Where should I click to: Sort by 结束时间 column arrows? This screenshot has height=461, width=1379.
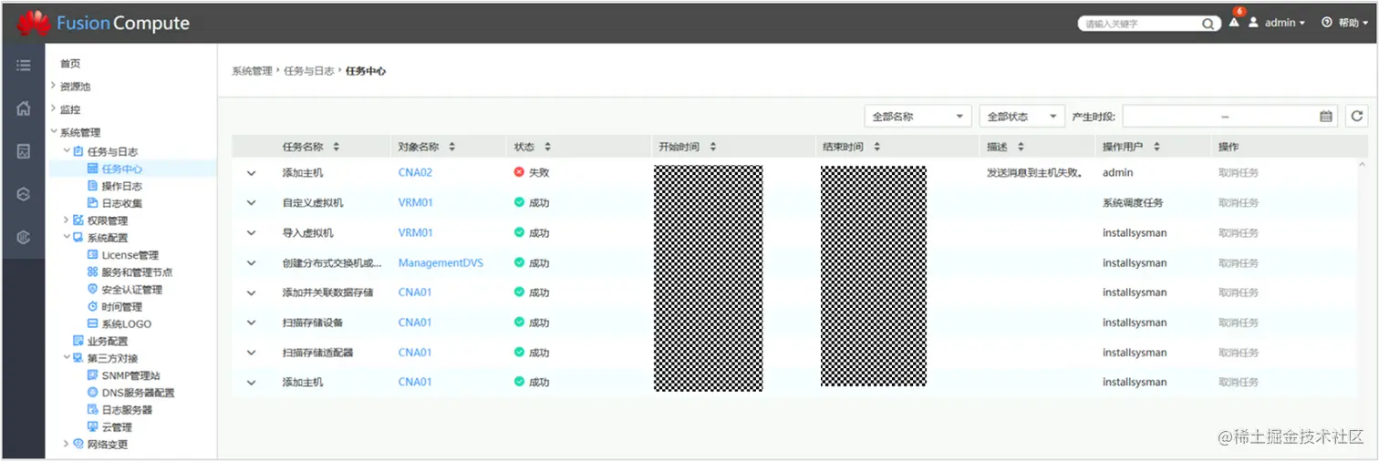coord(876,147)
